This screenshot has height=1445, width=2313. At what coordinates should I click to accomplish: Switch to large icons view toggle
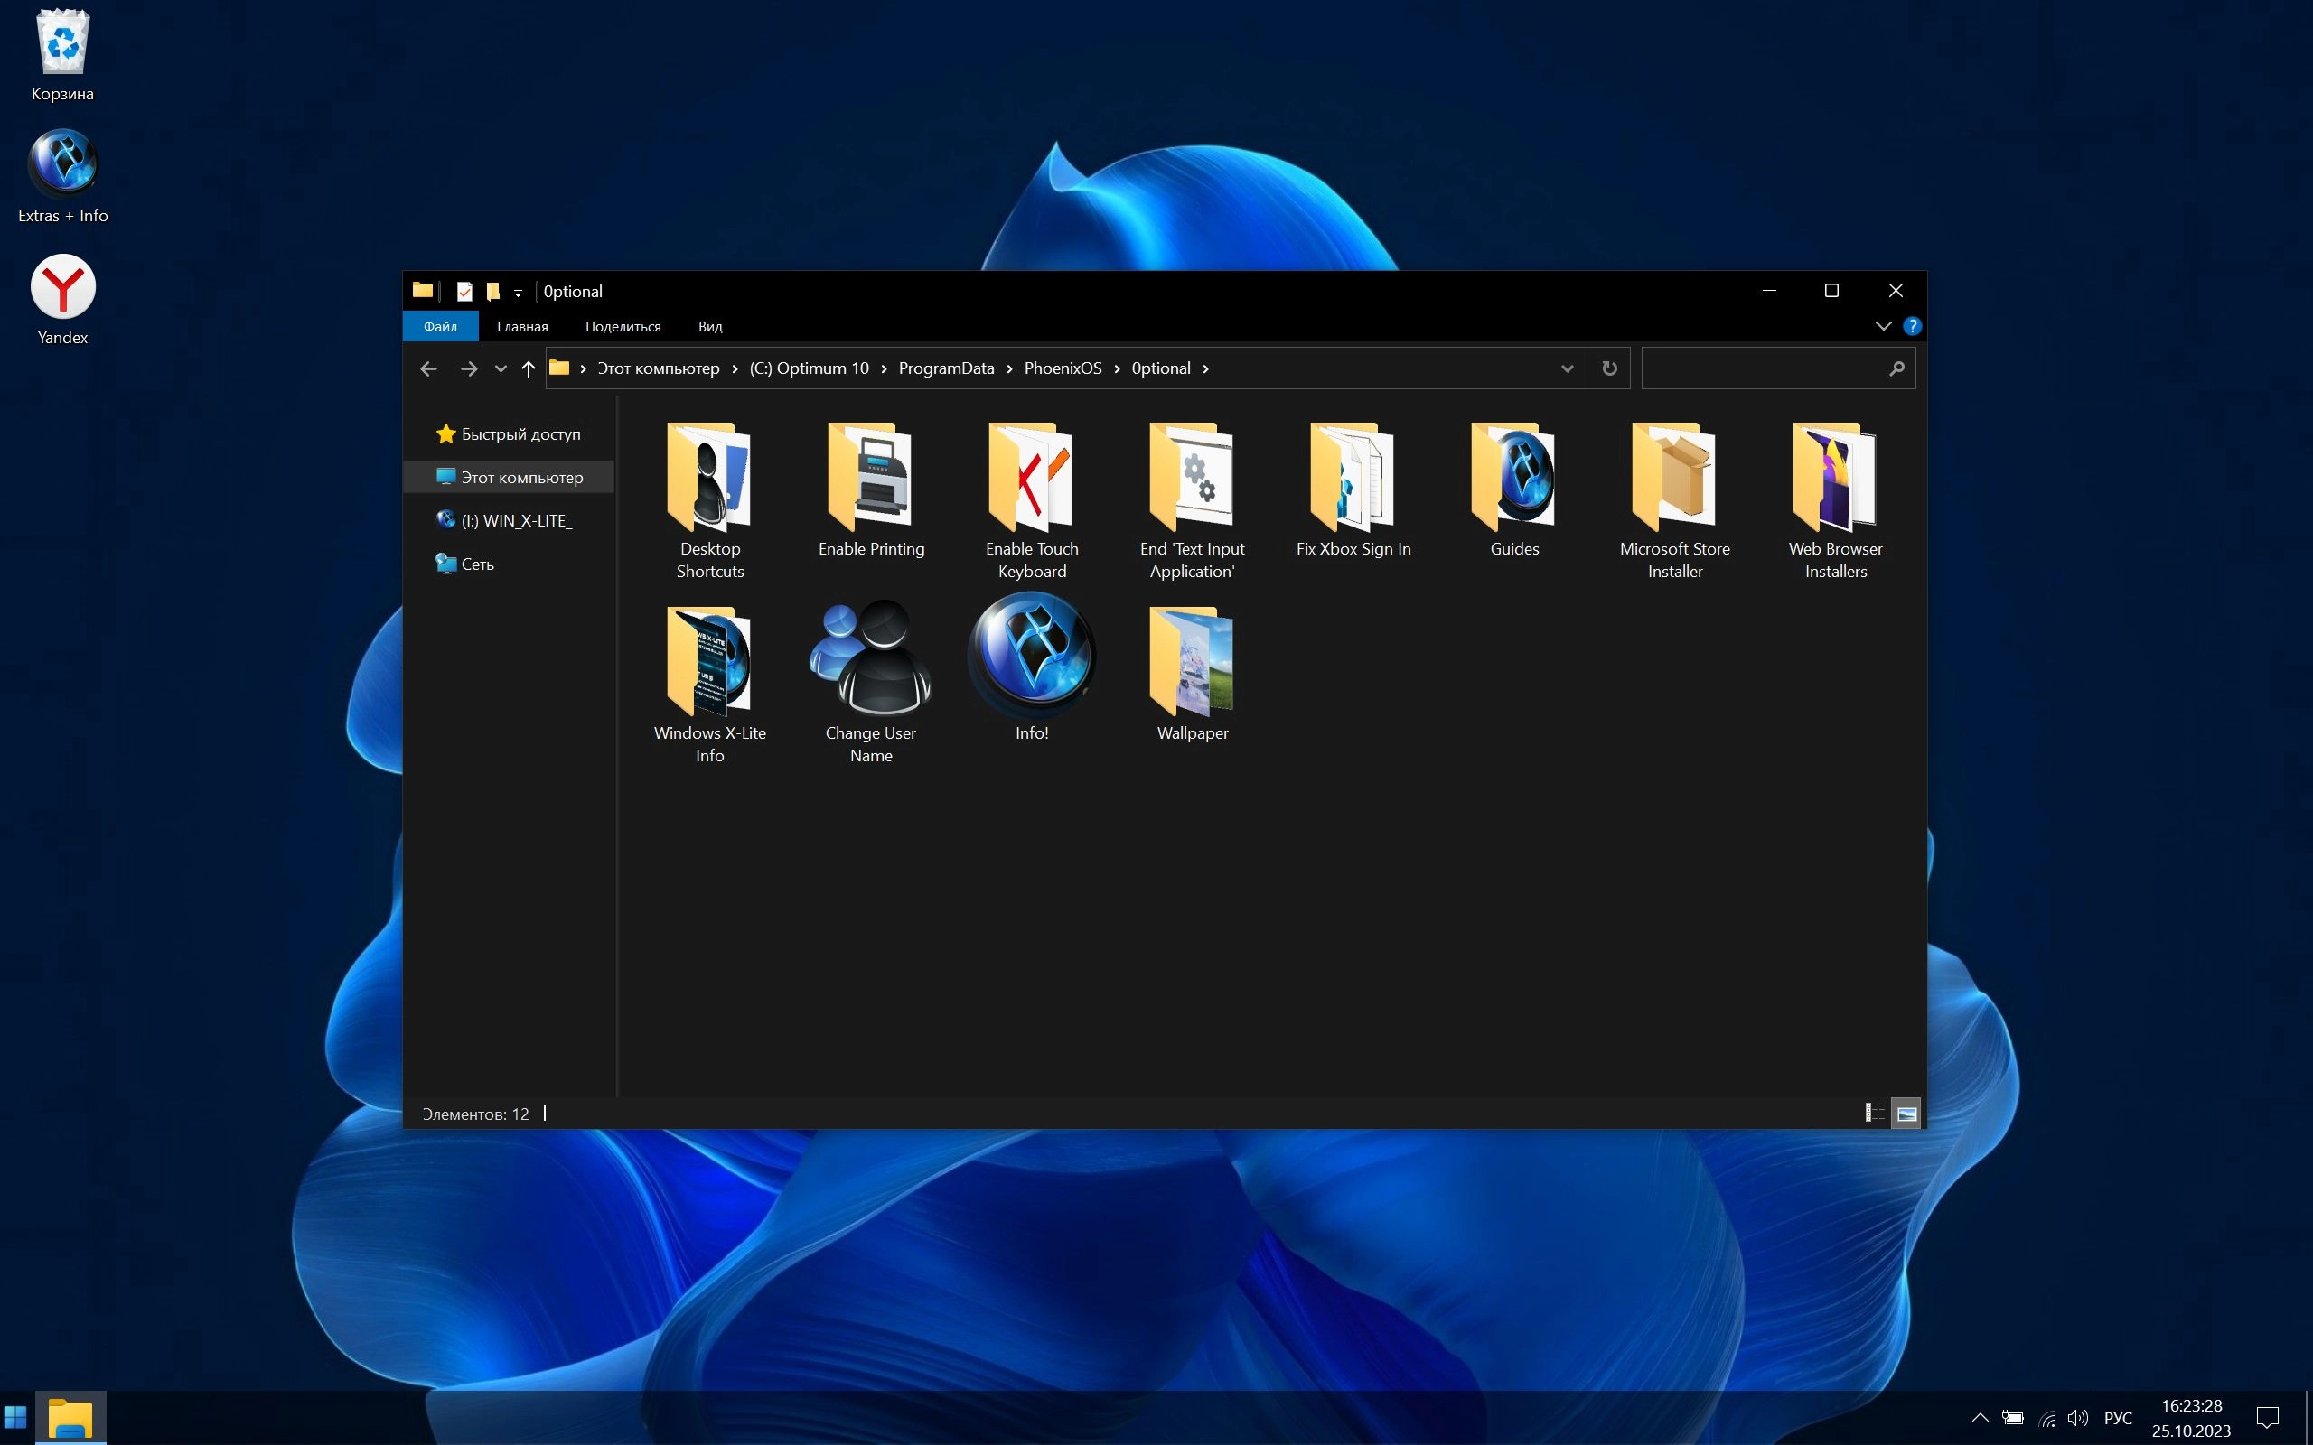pyautogui.click(x=1906, y=1113)
